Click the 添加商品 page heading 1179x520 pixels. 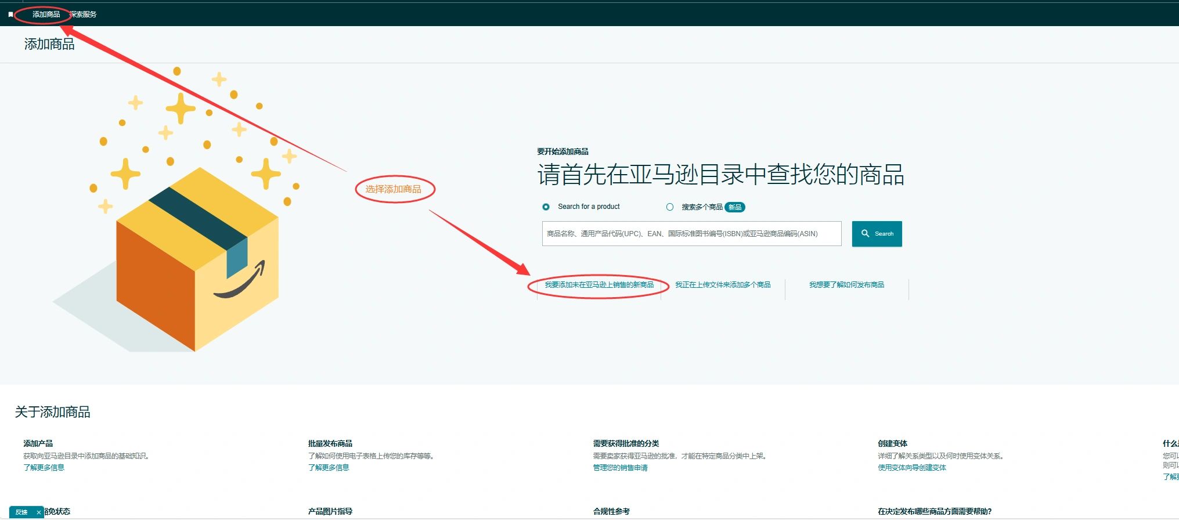(x=49, y=44)
